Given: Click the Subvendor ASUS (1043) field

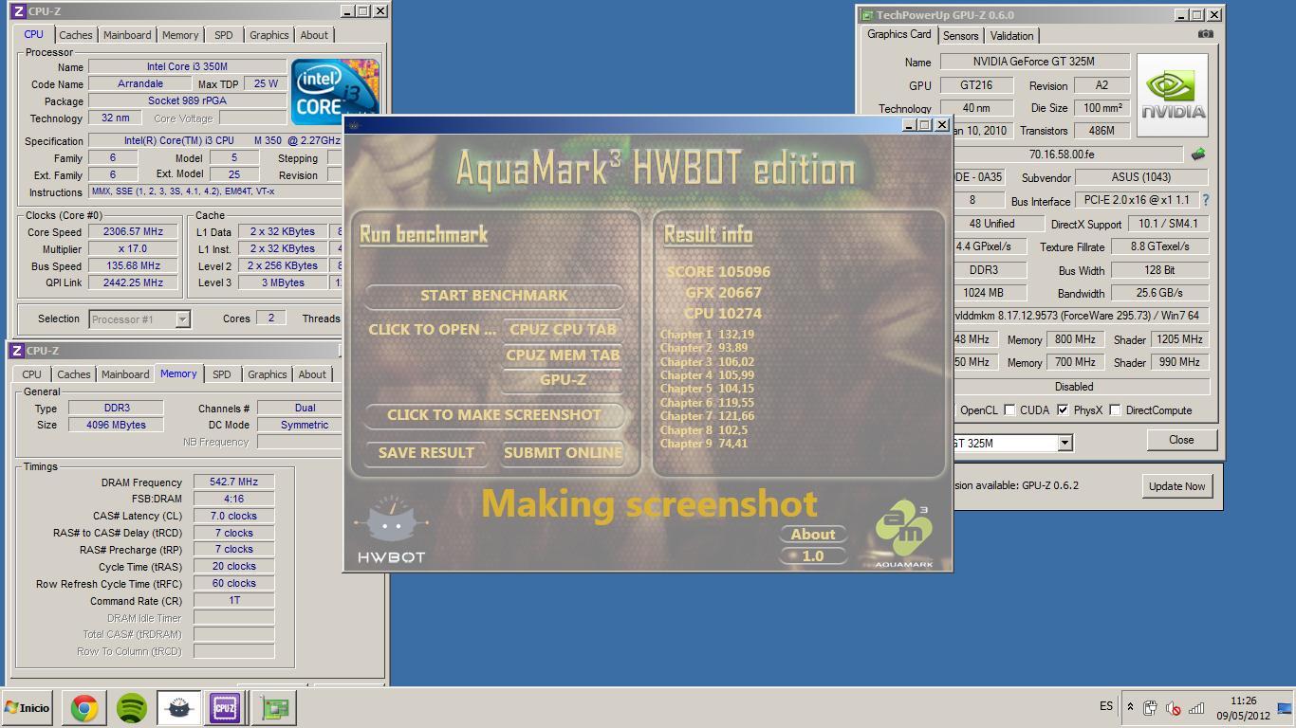Looking at the screenshot, I should (x=1141, y=177).
